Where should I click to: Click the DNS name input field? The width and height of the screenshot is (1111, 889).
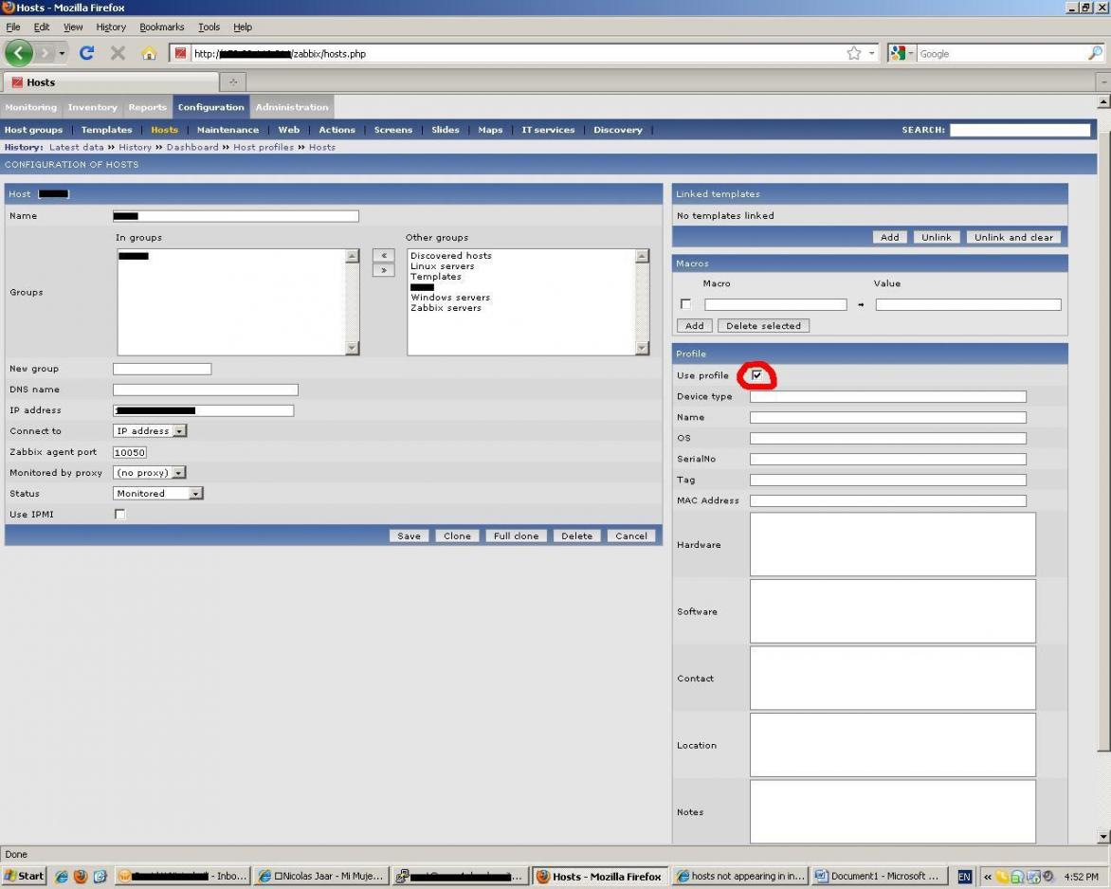pyautogui.click(x=206, y=390)
